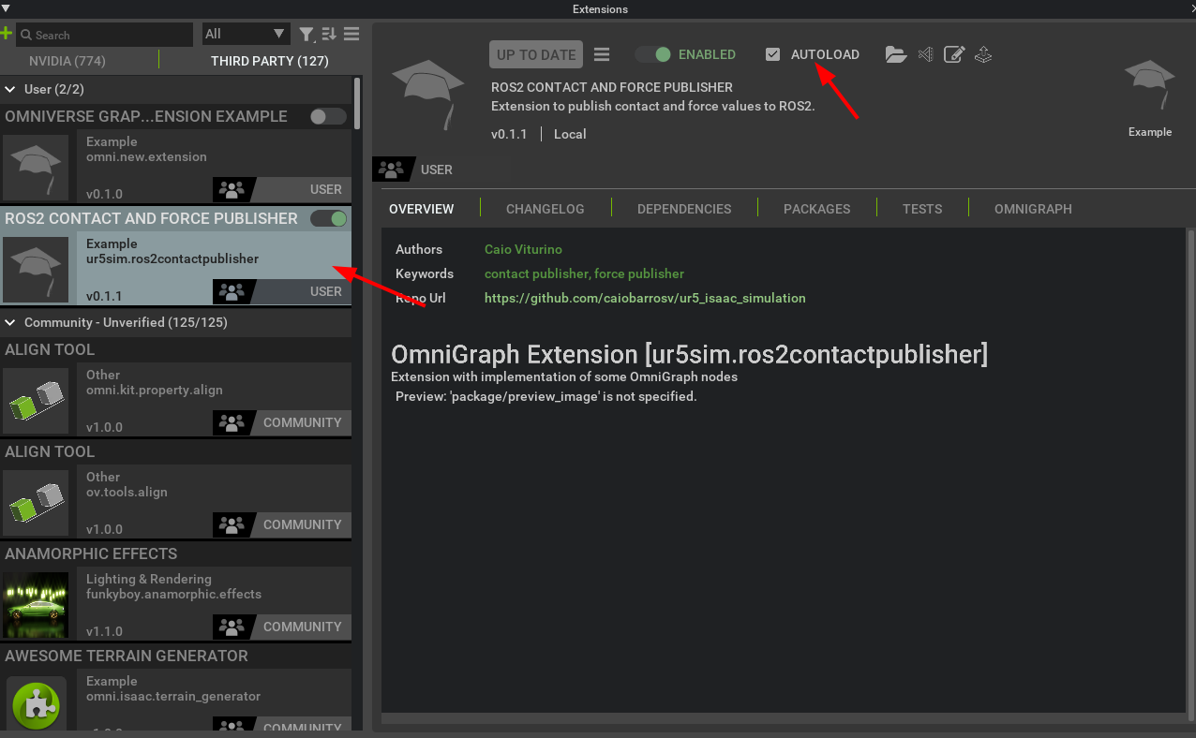Open the TESTS tab
Viewport: 1196px width, 738px height.
pyautogui.click(x=922, y=209)
